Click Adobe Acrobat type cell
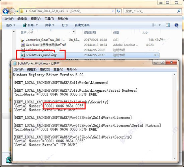The image size is (184, 167). (x=125, y=45)
